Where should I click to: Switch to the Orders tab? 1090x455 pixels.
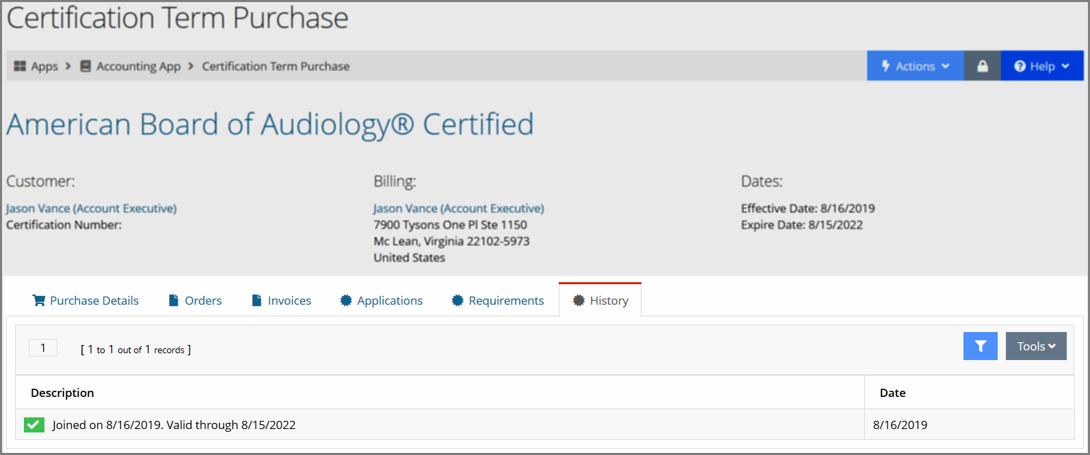point(196,301)
